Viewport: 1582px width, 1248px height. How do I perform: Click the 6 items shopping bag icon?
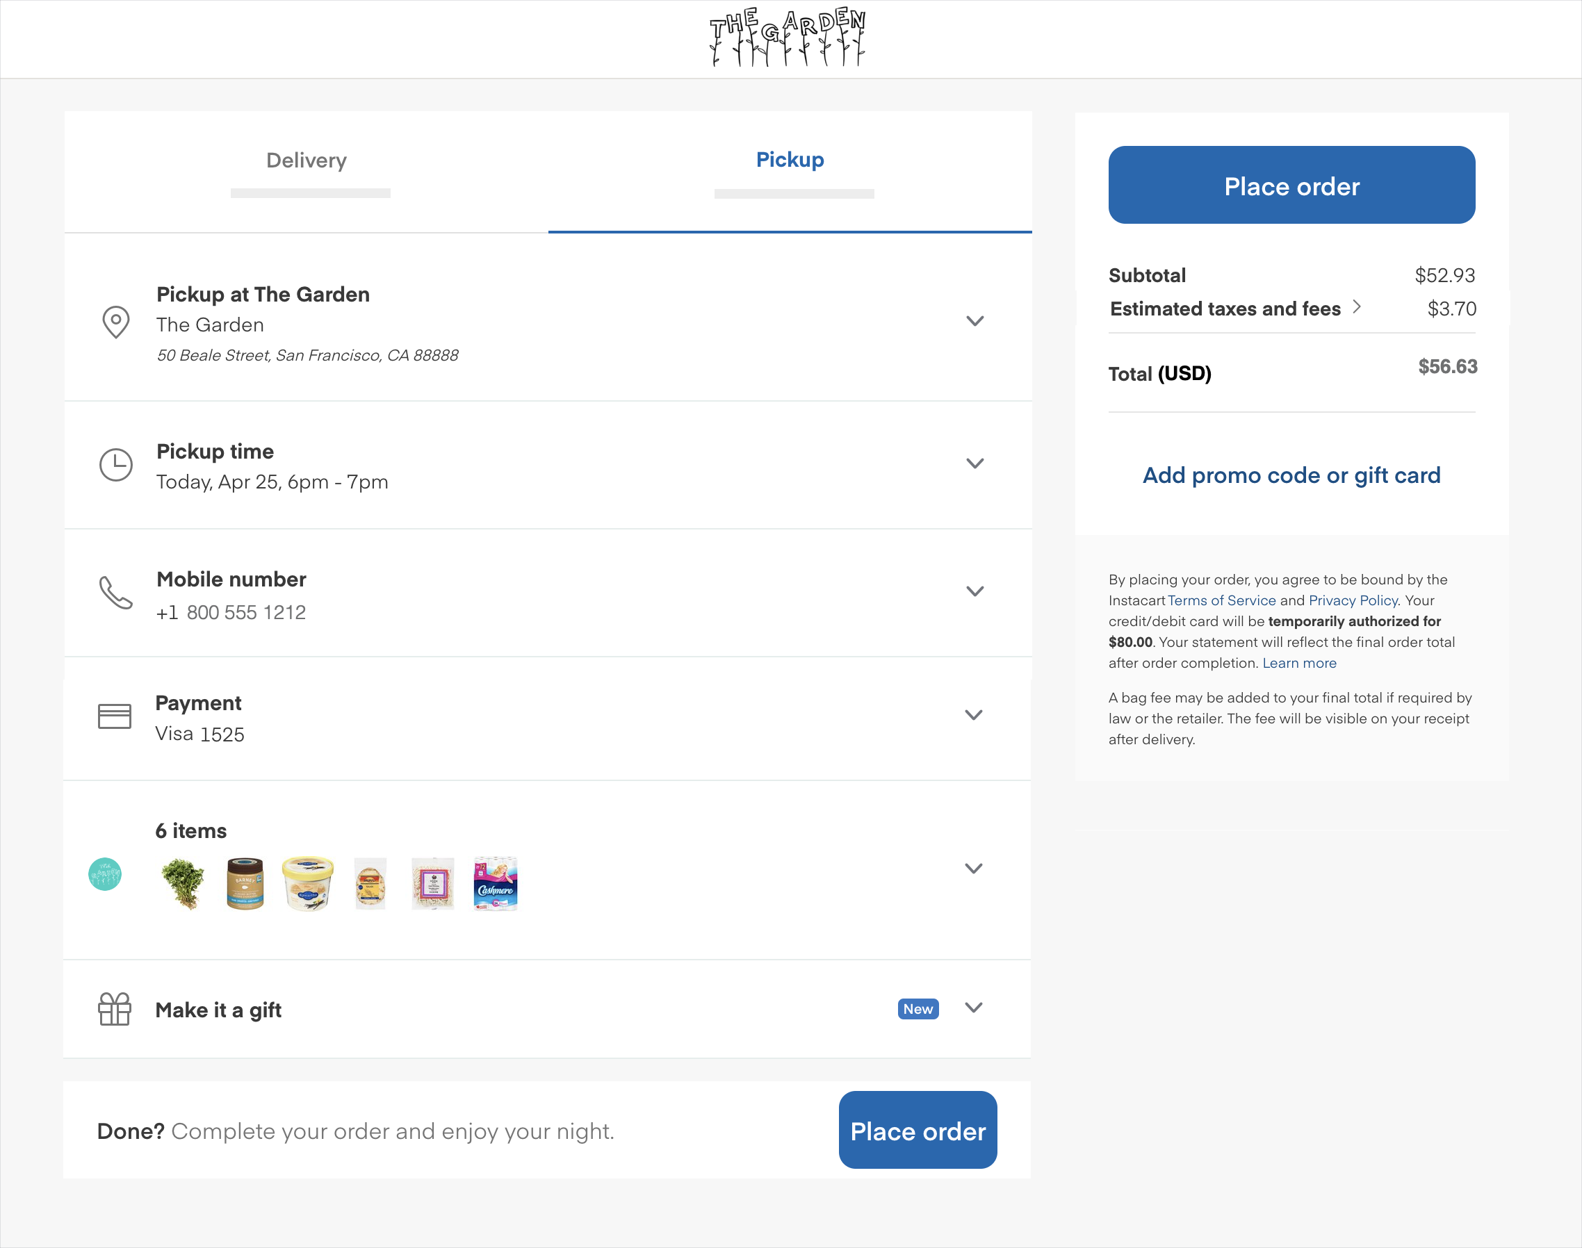pyautogui.click(x=103, y=881)
